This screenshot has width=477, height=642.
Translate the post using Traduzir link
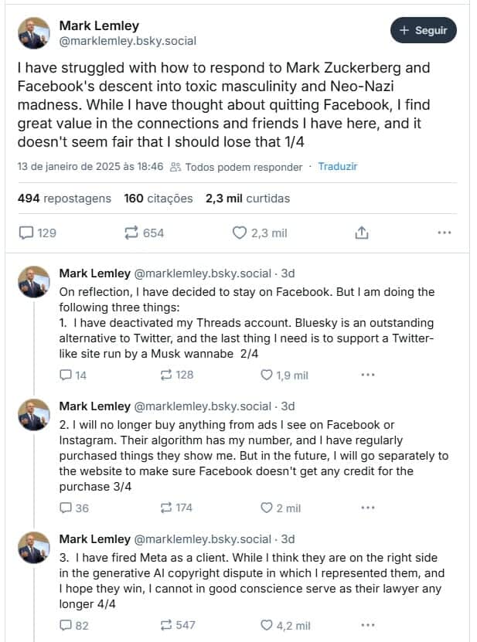(338, 167)
